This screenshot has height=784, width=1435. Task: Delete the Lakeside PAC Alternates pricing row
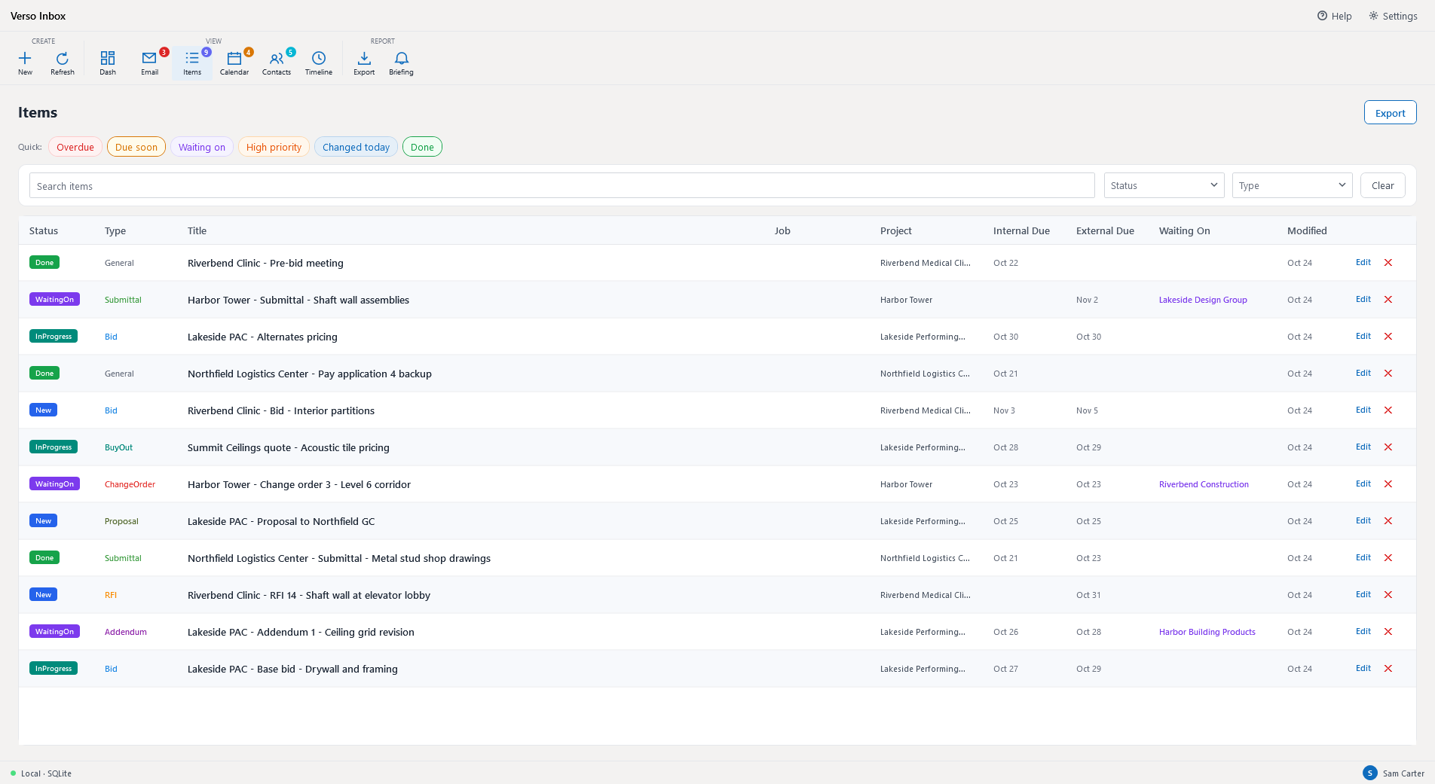[x=1388, y=337]
